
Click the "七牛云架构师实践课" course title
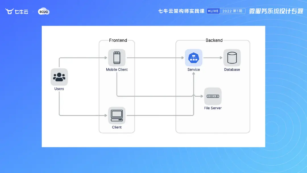click(x=181, y=11)
